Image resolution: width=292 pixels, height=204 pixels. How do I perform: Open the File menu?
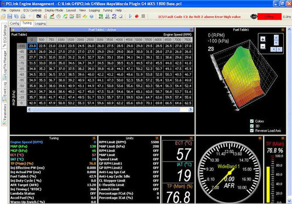coord(4,10)
